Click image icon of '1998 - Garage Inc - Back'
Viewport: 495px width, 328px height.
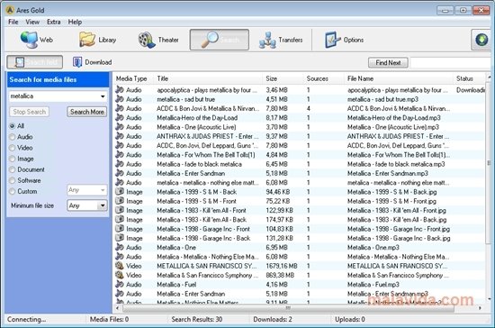pyautogui.click(x=120, y=238)
